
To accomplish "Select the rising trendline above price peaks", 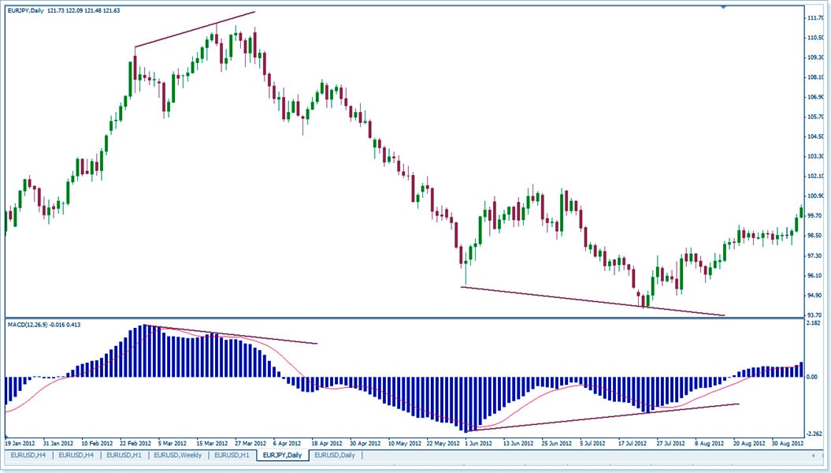I will (195, 30).
